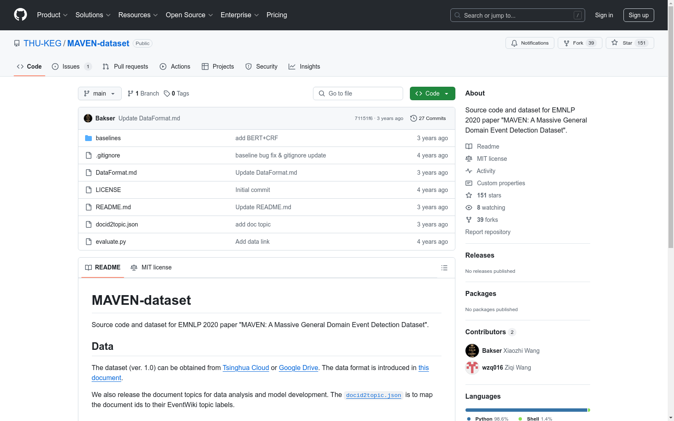
Task: Open the Insights tab
Action: (304, 67)
